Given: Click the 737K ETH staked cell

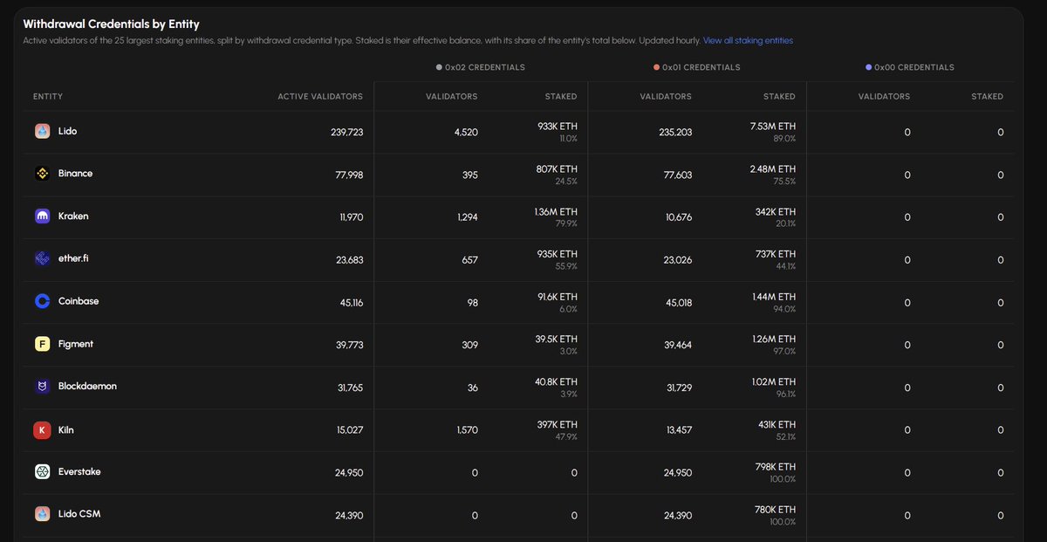Looking at the screenshot, I should point(776,254).
